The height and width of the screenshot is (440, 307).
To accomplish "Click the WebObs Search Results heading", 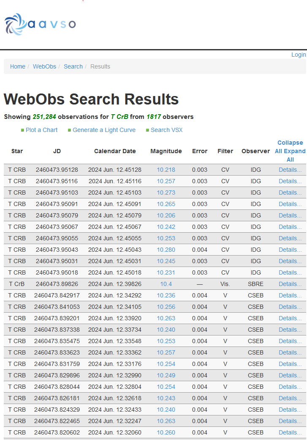I will (x=91, y=99).
